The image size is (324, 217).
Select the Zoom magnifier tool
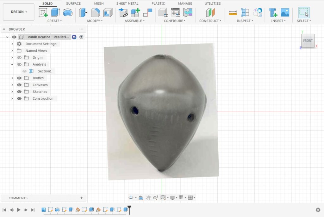point(156,198)
